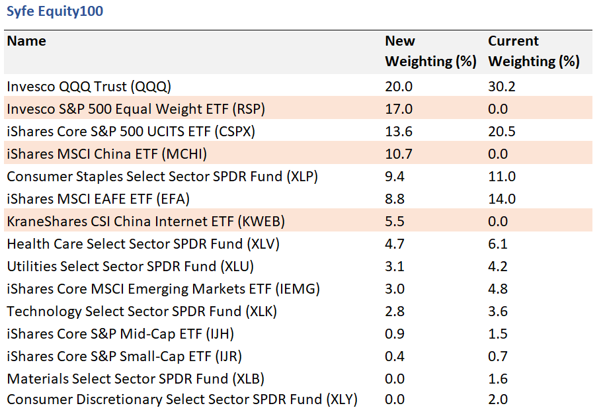The image size is (605, 416).
Task: Select 'Consumer Staples Select Sector SPDR Fund (XLP)'
Action: (163, 177)
